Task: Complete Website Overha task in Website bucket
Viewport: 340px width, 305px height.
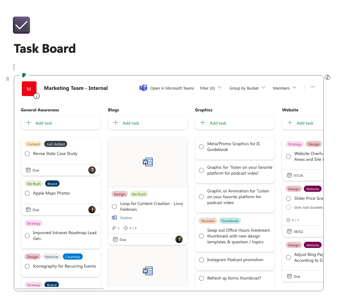Action: (288, 156)
